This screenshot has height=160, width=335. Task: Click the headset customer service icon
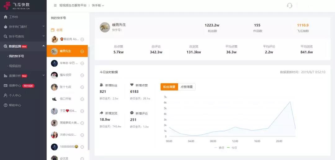click(x=289, y=6)
